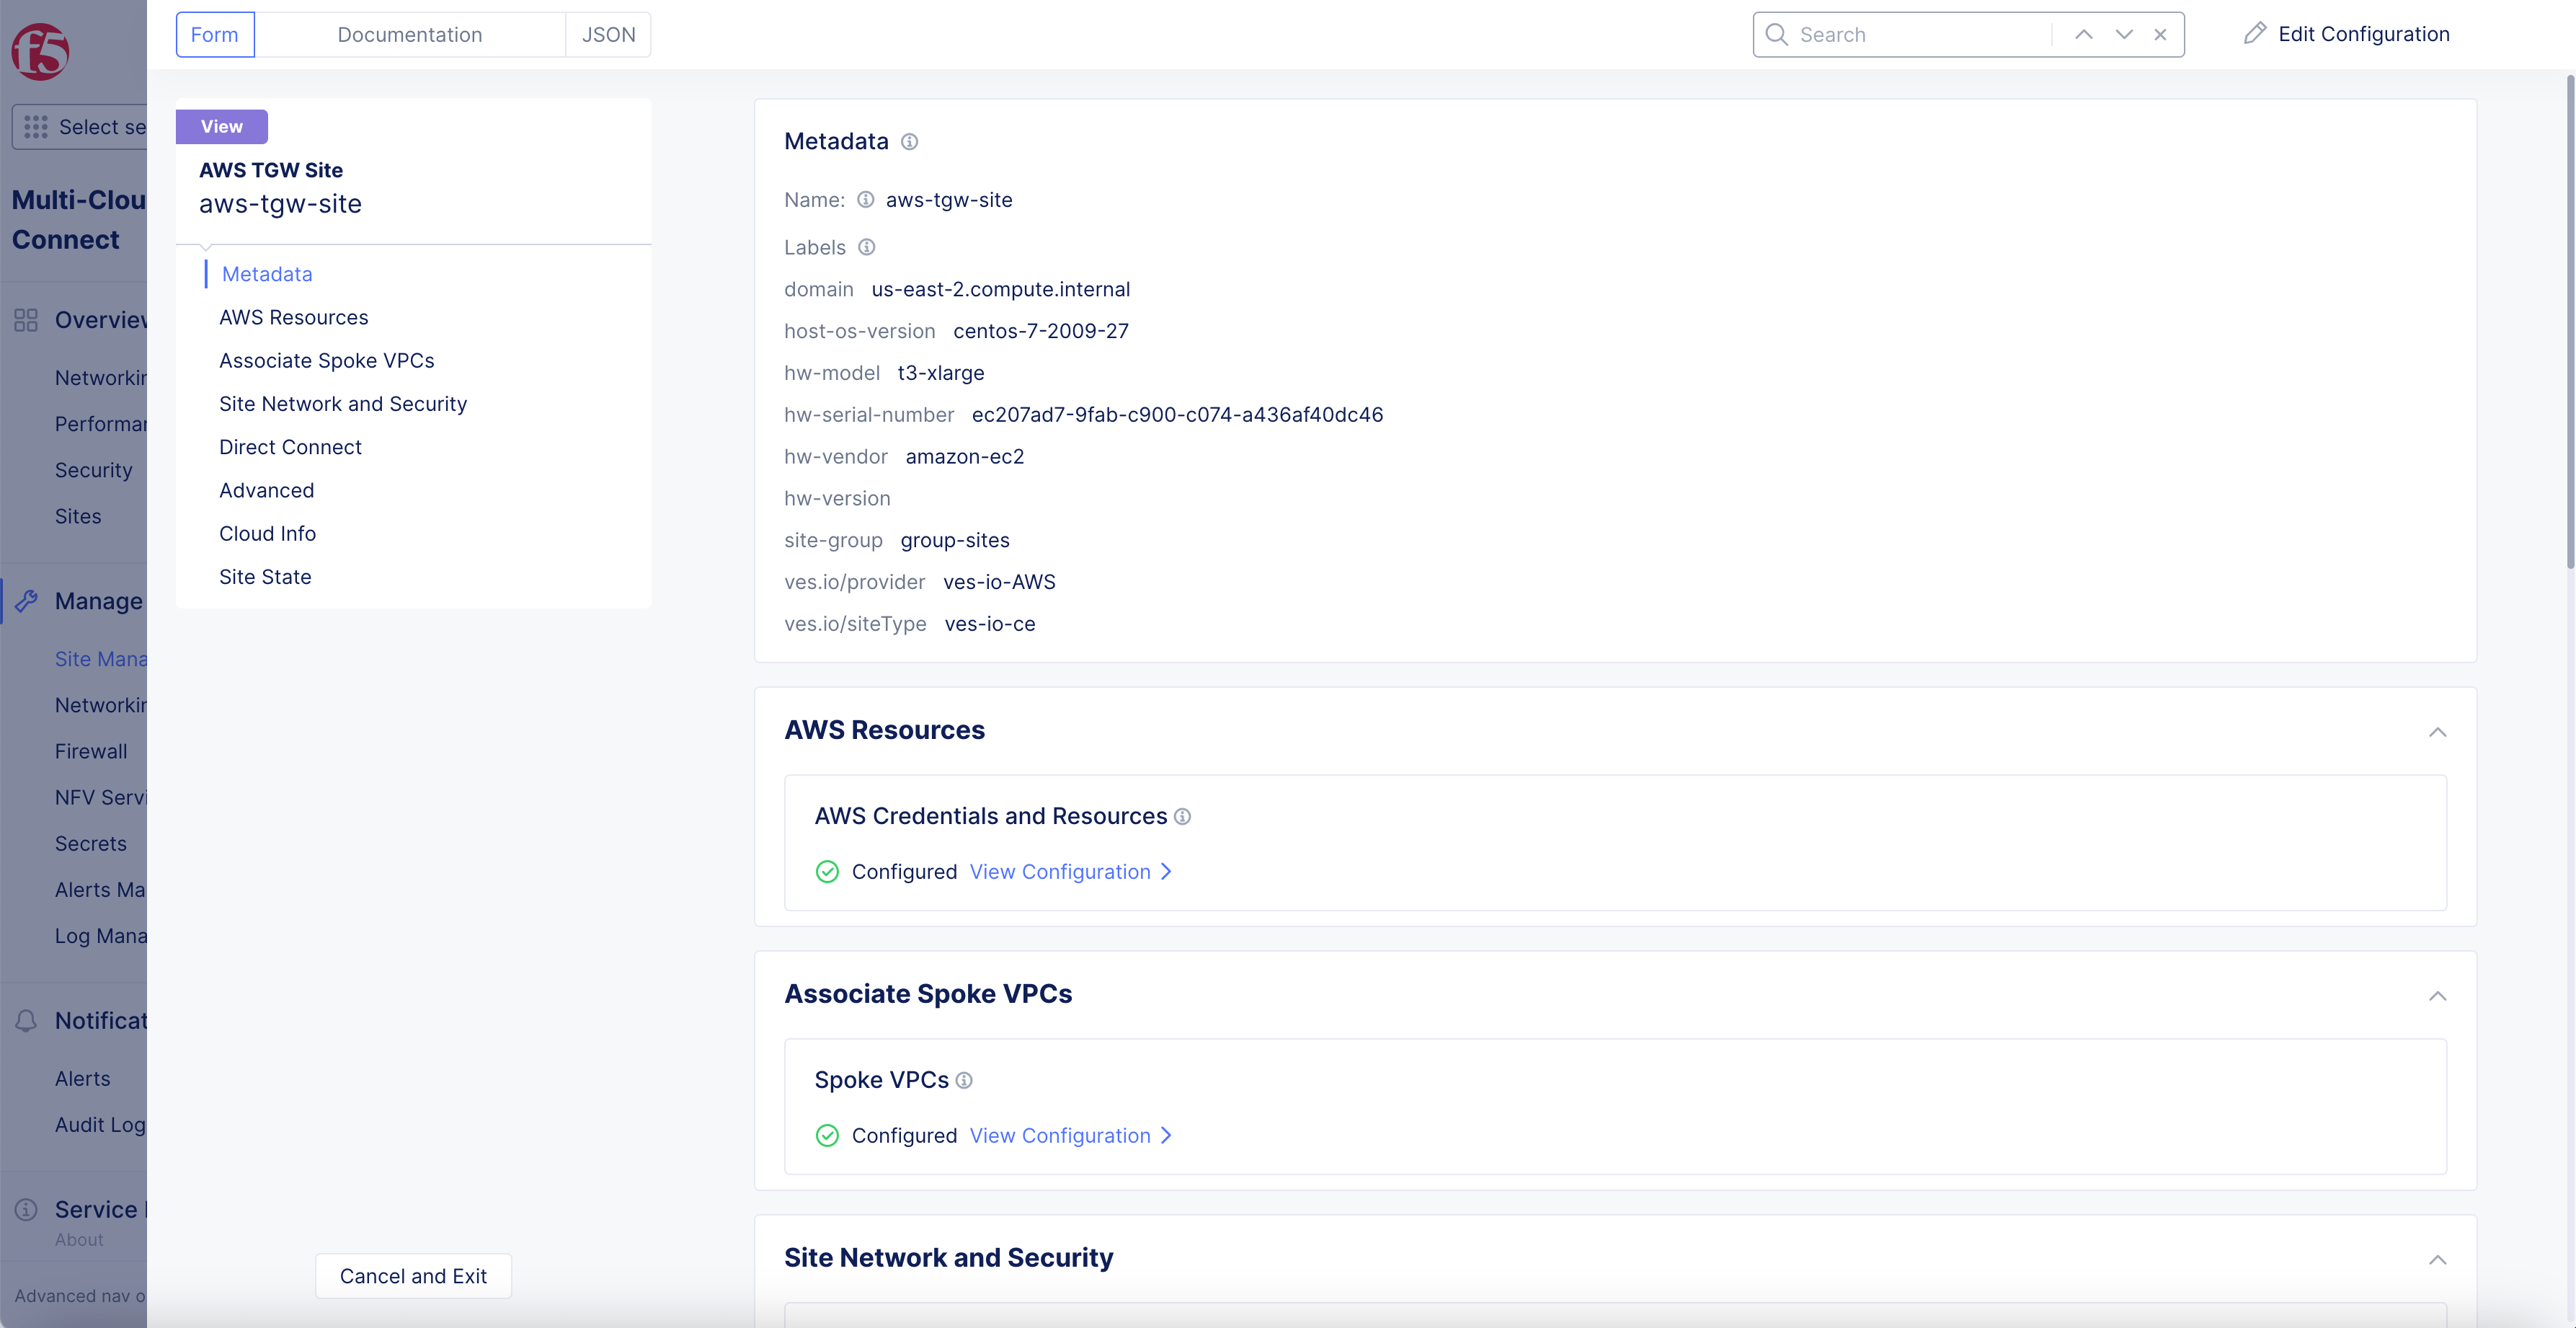Open Log Management in sidebar
The width and height of the screenshot is (2576, 1328).
(100, 936)
